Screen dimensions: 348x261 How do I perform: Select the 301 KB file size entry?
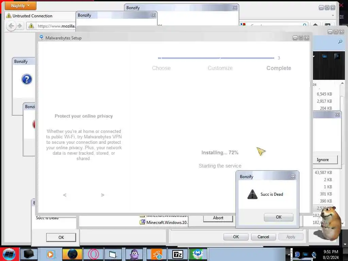tap(326, 194)
